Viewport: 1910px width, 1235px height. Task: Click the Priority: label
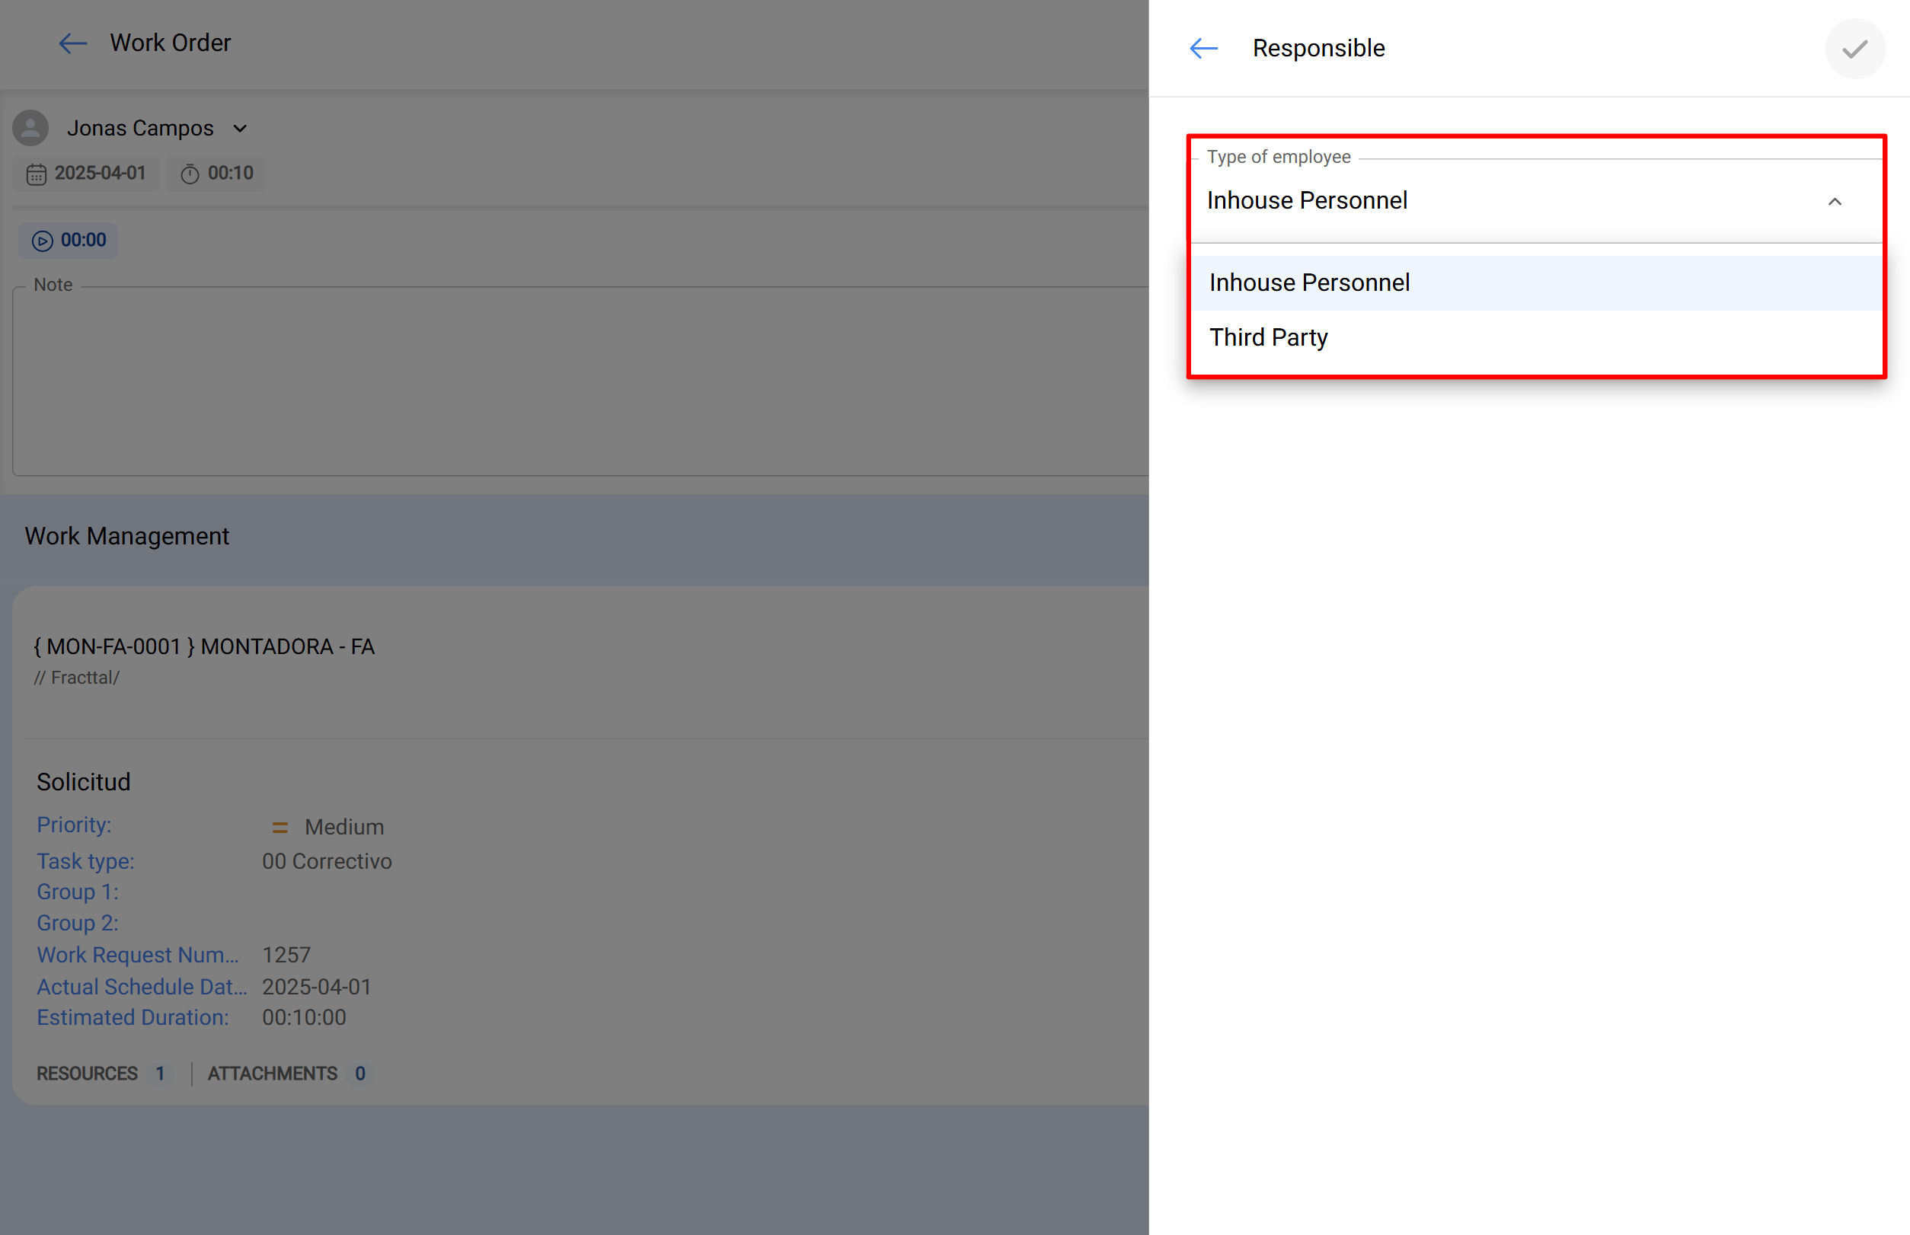coord(74,825)
